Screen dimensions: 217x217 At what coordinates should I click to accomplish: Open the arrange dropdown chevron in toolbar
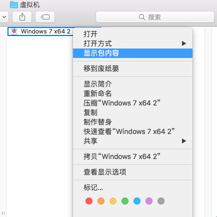pos(4,17)
